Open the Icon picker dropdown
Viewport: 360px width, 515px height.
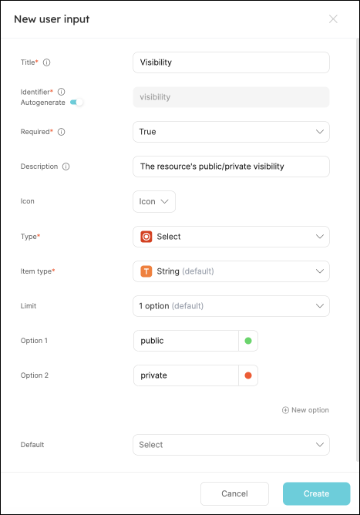(x=154, y=201)
